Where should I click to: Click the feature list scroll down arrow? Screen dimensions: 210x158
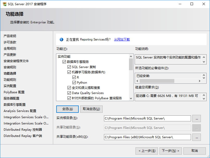coord(131,98)
